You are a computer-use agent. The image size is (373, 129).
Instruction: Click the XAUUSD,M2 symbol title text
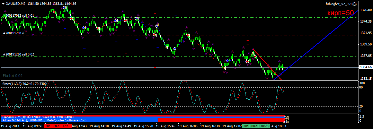(16, 4)
